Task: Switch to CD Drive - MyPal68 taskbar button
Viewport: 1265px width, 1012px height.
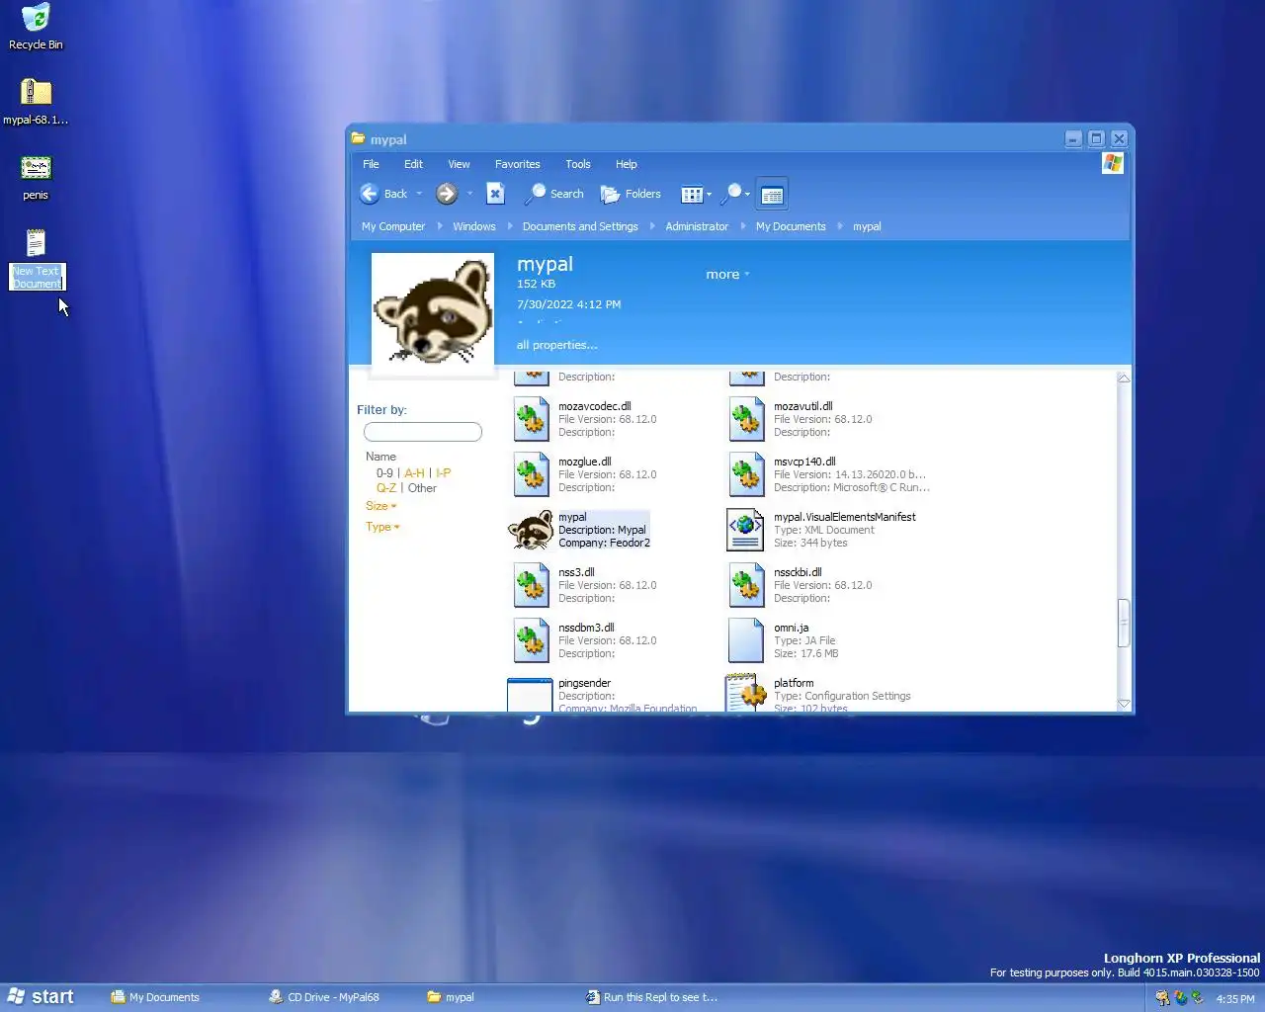Action: pyautogui.click(x=324, y=997)
